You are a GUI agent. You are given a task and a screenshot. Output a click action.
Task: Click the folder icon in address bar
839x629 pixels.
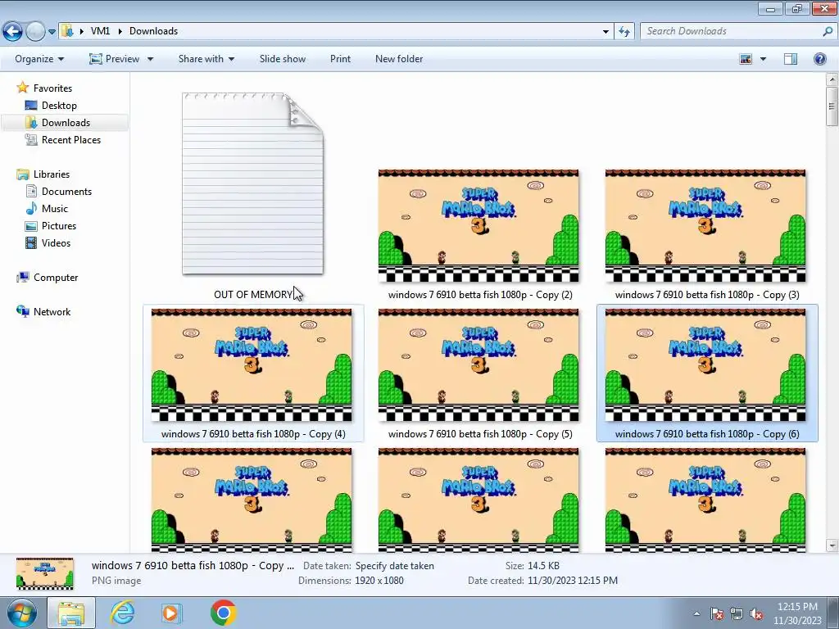(67, 31)
